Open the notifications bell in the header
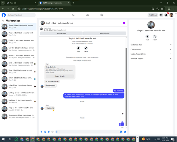177x142 pixels. 166,15
